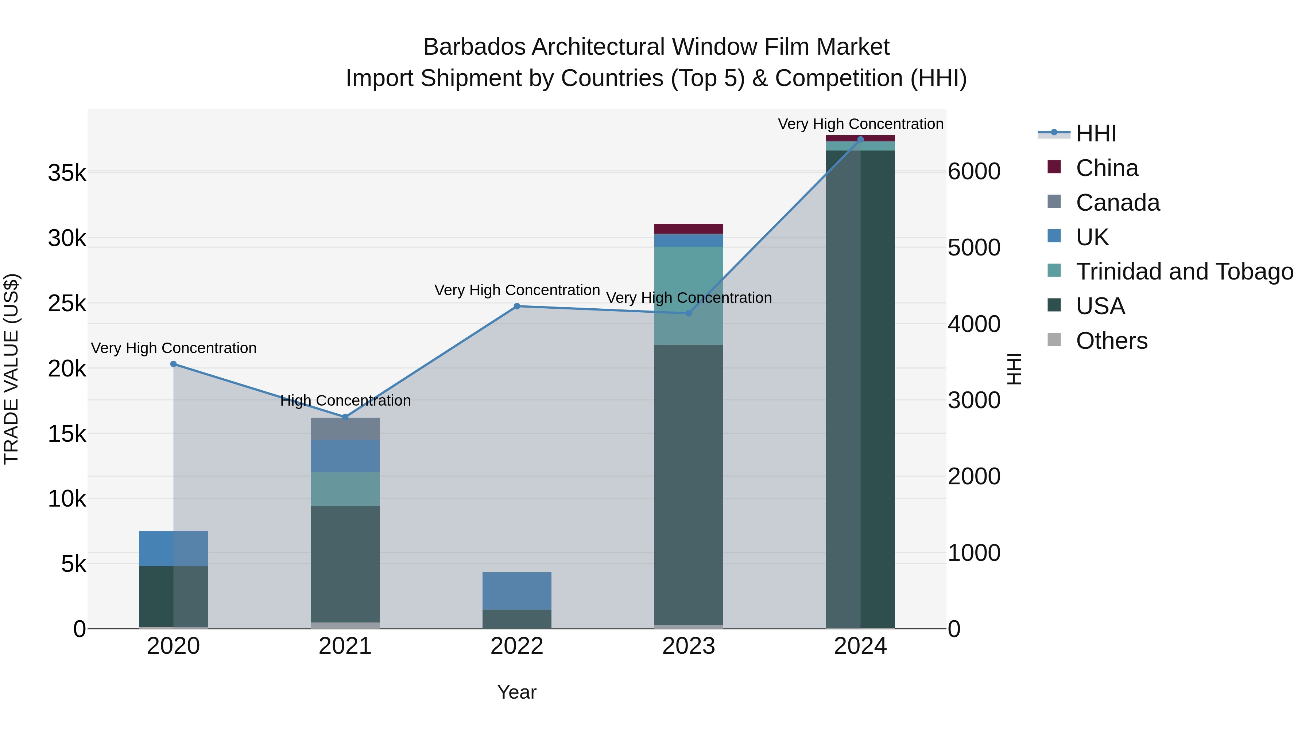Screen dimensions: 1313x738
Task: Click the 2021 'High Concentration' annotation
Action: pos(346,401)
